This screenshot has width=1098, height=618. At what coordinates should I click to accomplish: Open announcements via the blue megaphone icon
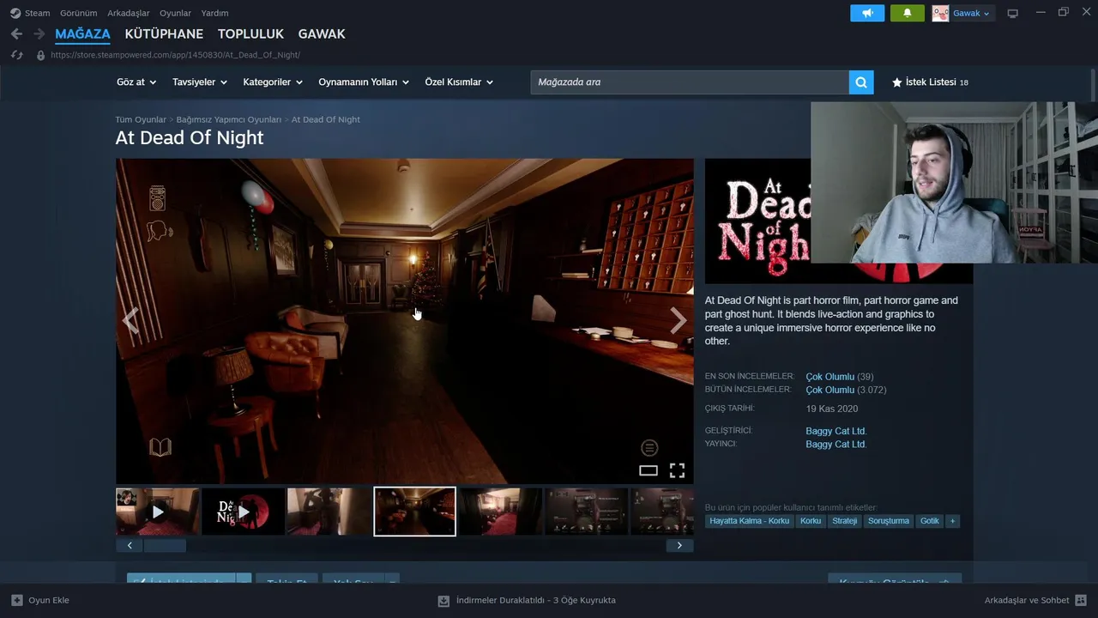point(867,13)
